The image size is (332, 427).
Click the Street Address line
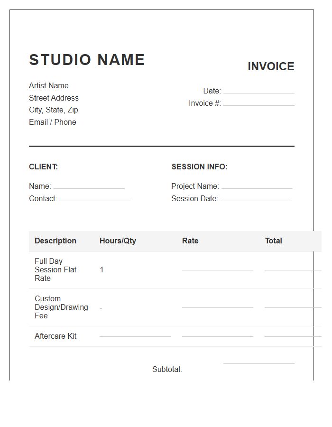(x=54, y=98)
